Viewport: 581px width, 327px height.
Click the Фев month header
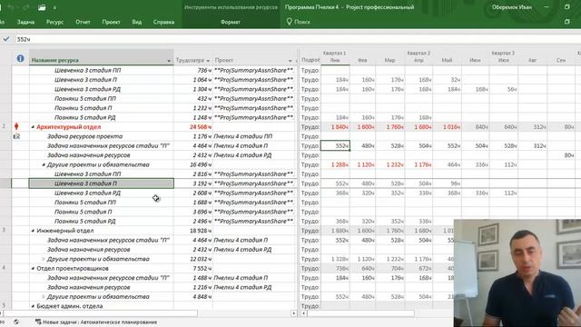point(362,61)
